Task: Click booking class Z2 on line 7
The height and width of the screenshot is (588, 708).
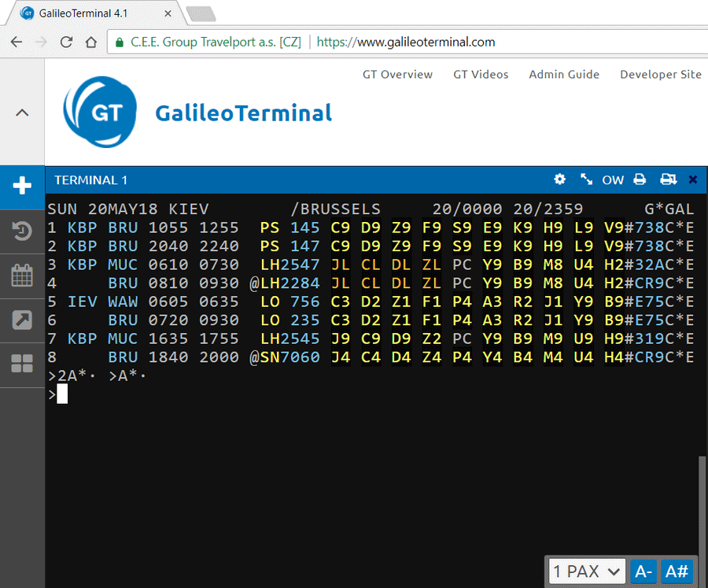Action: 432,338
